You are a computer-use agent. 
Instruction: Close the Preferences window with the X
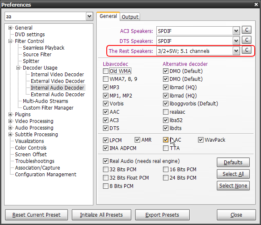[x=256, y=5]
